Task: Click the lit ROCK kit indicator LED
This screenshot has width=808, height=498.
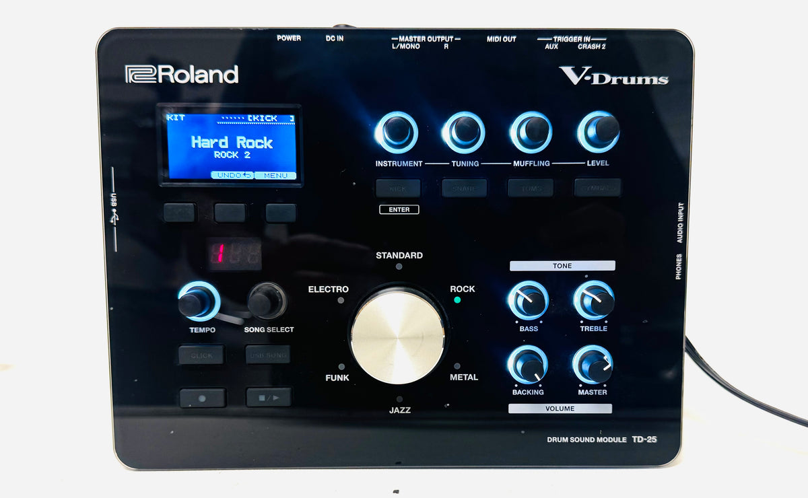Action: click(457, 299)
